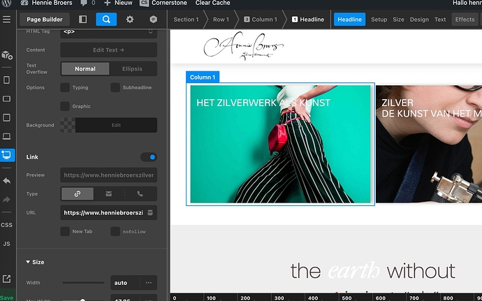Click the Width slider track

point(84,283)
